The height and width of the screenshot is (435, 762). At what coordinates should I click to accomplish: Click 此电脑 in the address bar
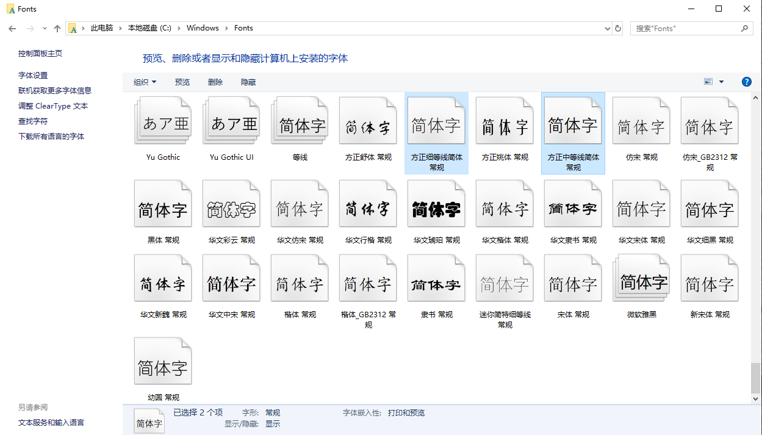coord(102,28)
